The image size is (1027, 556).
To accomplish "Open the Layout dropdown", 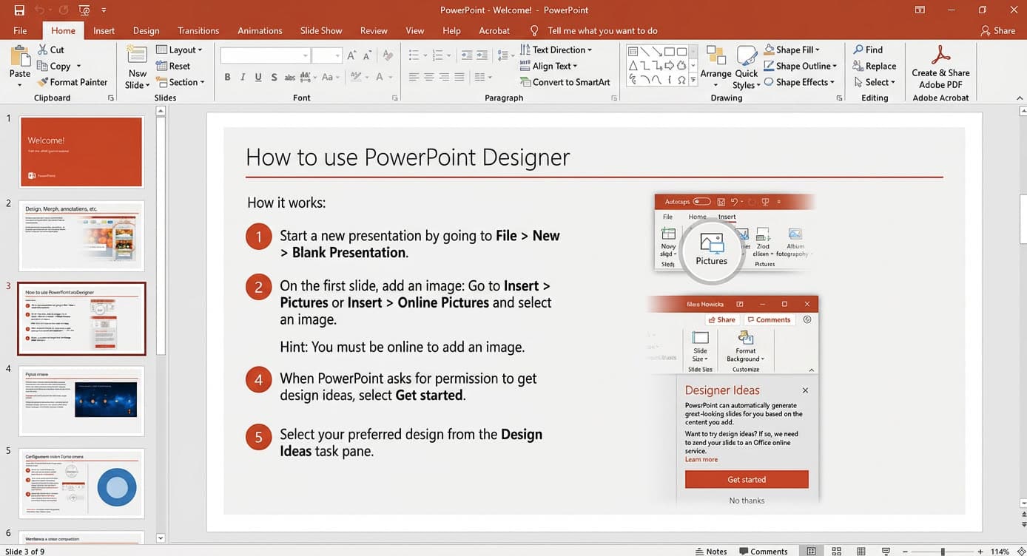I will pos(179,50).
